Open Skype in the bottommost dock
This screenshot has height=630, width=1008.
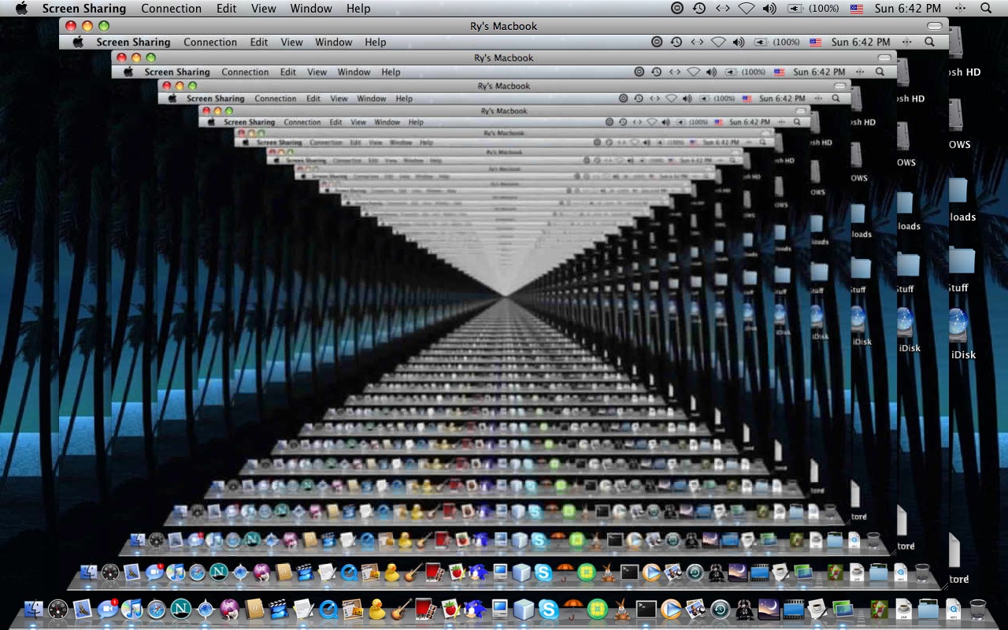549,609
